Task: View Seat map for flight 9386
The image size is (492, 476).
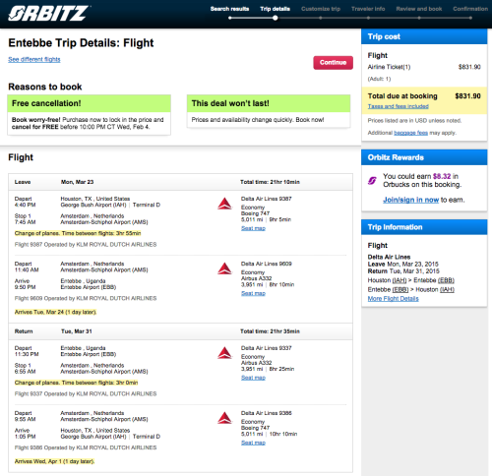Action: 253,443
